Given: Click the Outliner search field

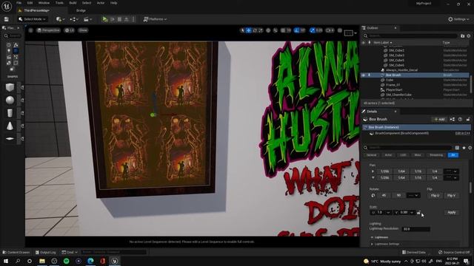Looking at the screenshot, I should click(410, 36).
